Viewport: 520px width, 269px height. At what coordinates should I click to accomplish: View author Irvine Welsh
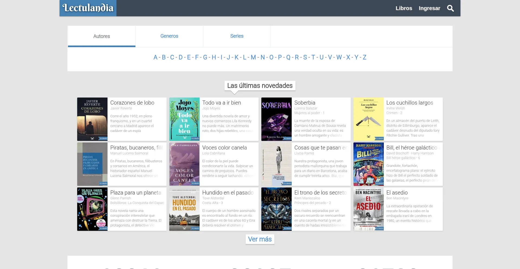pos(396,108)
